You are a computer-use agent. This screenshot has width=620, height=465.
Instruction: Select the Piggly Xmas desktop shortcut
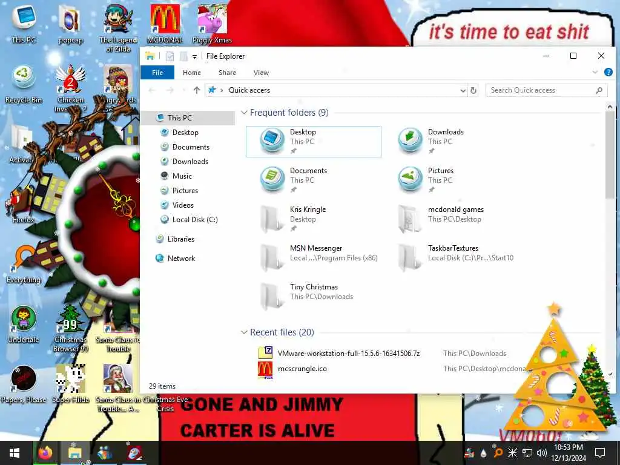pyautogui.click(x=212, y=24)
